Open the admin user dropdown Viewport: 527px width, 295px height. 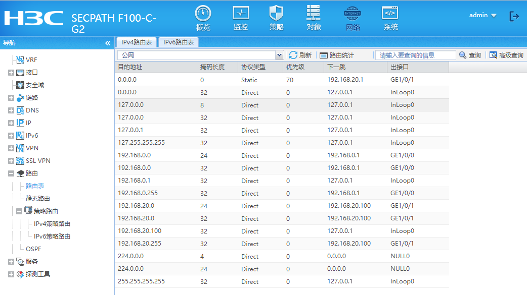coord(482,15)
